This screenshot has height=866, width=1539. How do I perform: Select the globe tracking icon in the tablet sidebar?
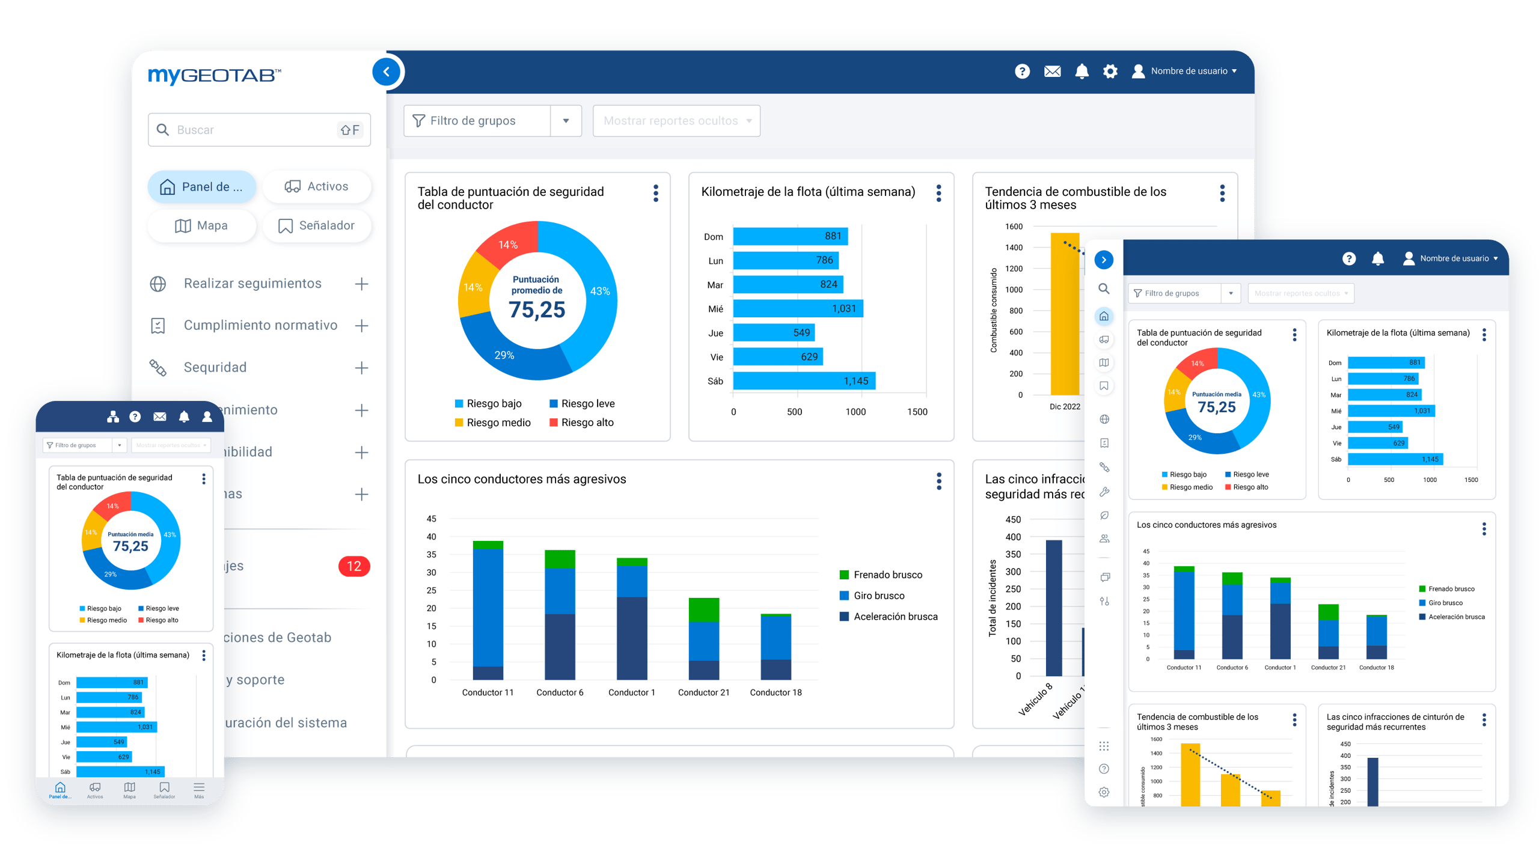pos(1103,419)
